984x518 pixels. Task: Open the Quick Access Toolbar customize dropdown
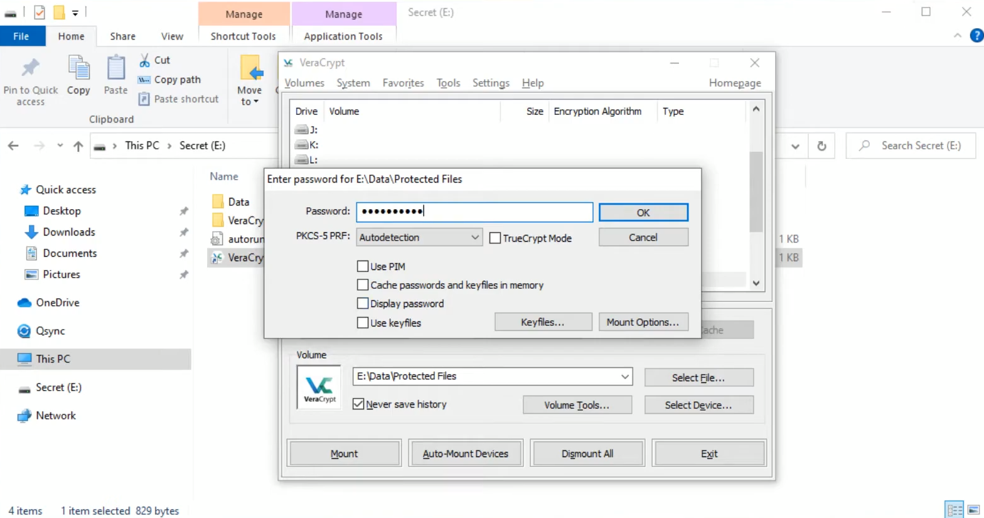point(75,13)
